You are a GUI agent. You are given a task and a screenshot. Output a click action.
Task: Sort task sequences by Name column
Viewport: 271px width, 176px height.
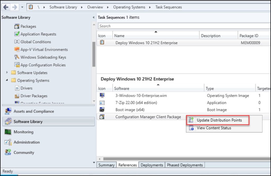(156, 36)
